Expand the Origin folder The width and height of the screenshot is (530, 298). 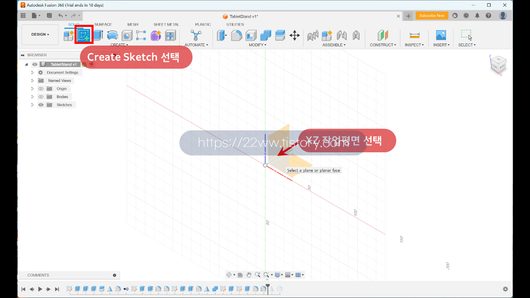32,89
